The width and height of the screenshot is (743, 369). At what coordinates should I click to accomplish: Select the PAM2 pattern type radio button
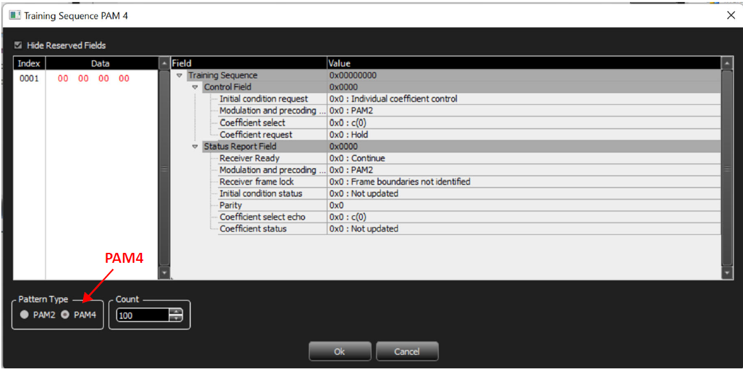tap(24, 315)
